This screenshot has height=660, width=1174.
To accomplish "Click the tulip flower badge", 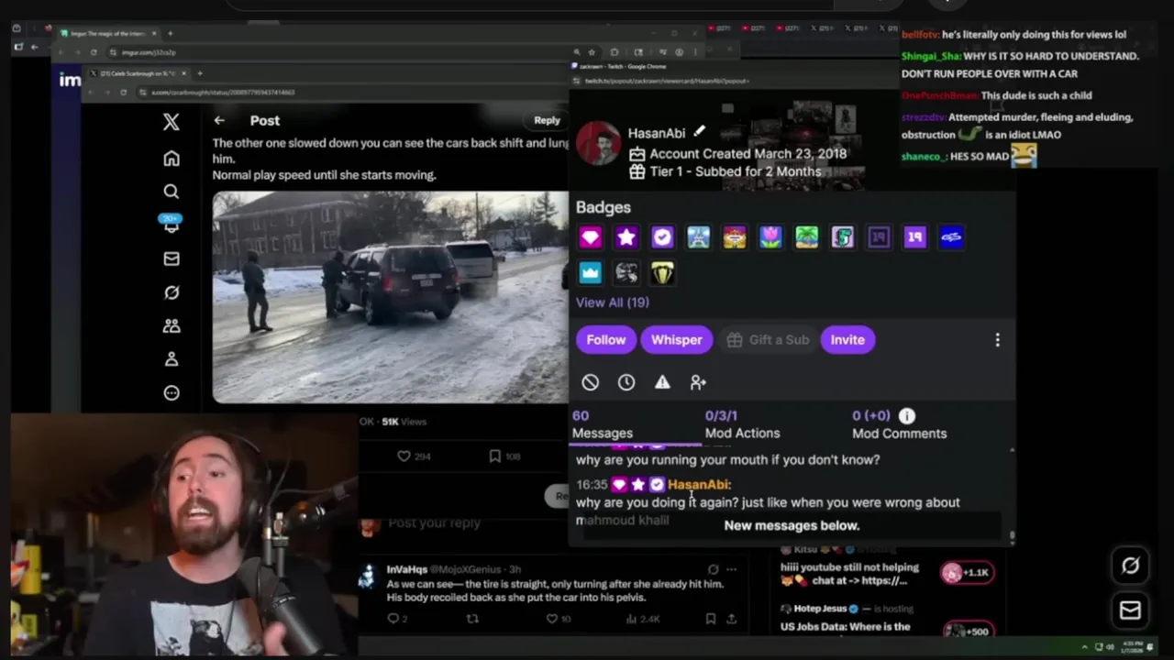I will [x=770, y=237].
